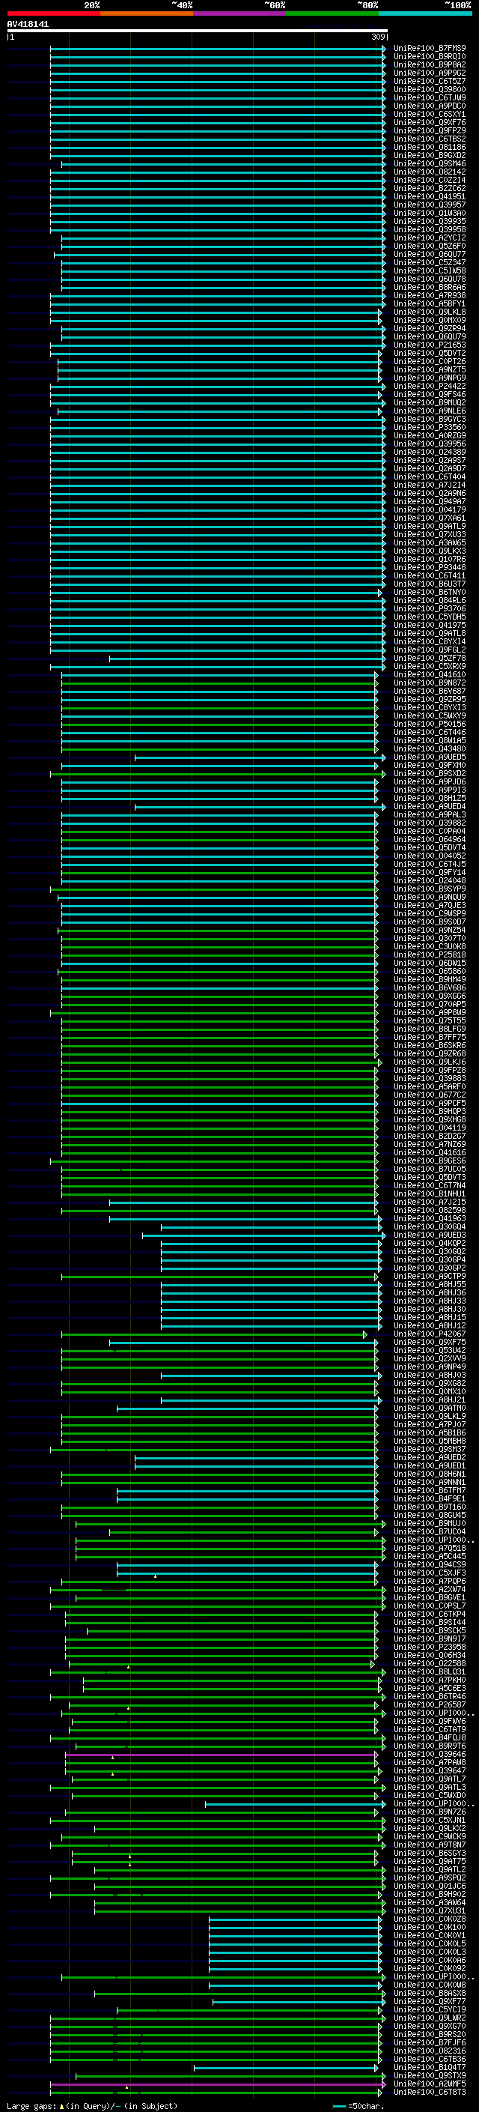Image resolution: width=479 pixels, height=2112 pixels.
Task: Select UniRef100_Q1W3A0 entry
Action: pyautogui.click(x=430, y=214)
